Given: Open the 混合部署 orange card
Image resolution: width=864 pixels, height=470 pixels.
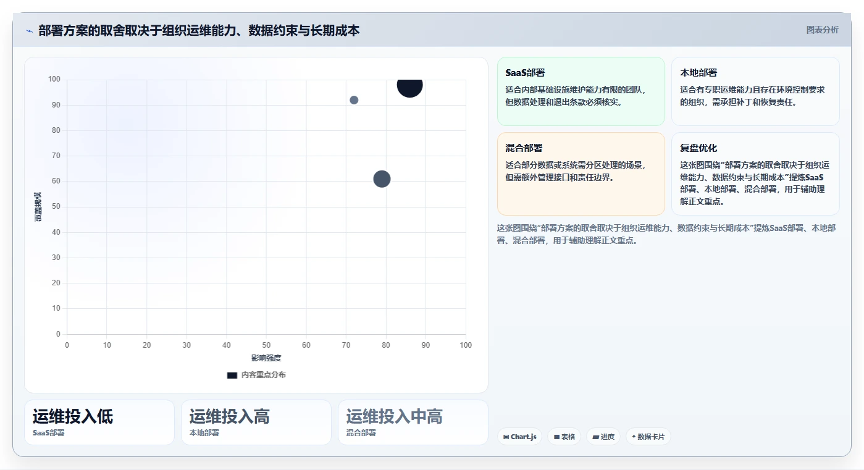Looking at the screenshot, I should coord(581,174).
